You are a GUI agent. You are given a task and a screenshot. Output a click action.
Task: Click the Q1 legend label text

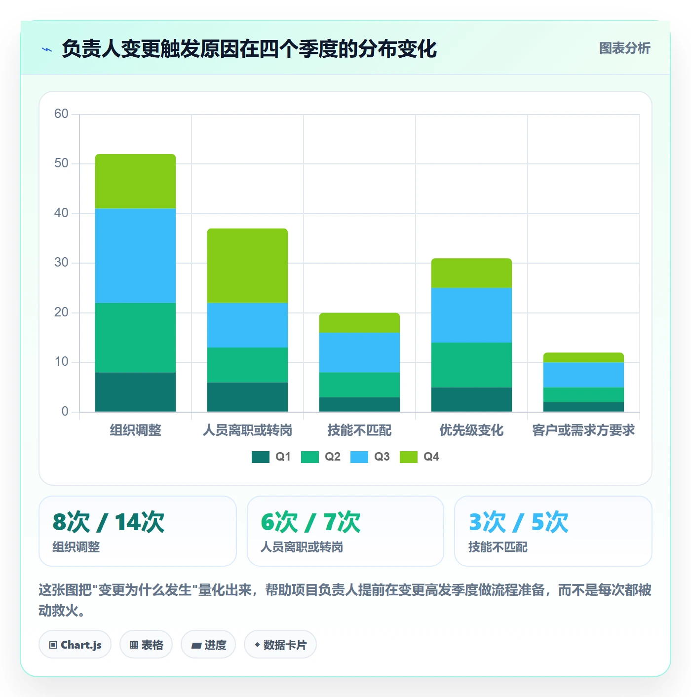click(x=283, y=457)
